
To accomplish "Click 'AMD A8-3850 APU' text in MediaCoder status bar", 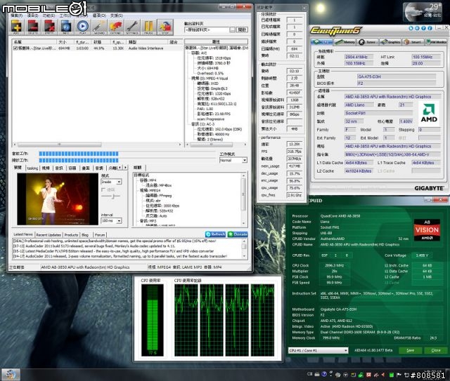I will pyautogui.click(x=85, y=267).
